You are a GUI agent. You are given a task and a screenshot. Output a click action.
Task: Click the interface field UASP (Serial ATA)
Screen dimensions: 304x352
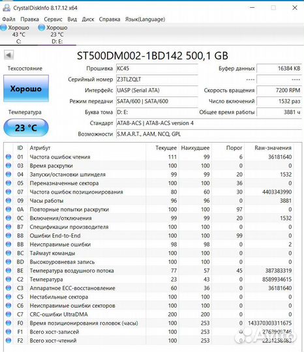157,90
